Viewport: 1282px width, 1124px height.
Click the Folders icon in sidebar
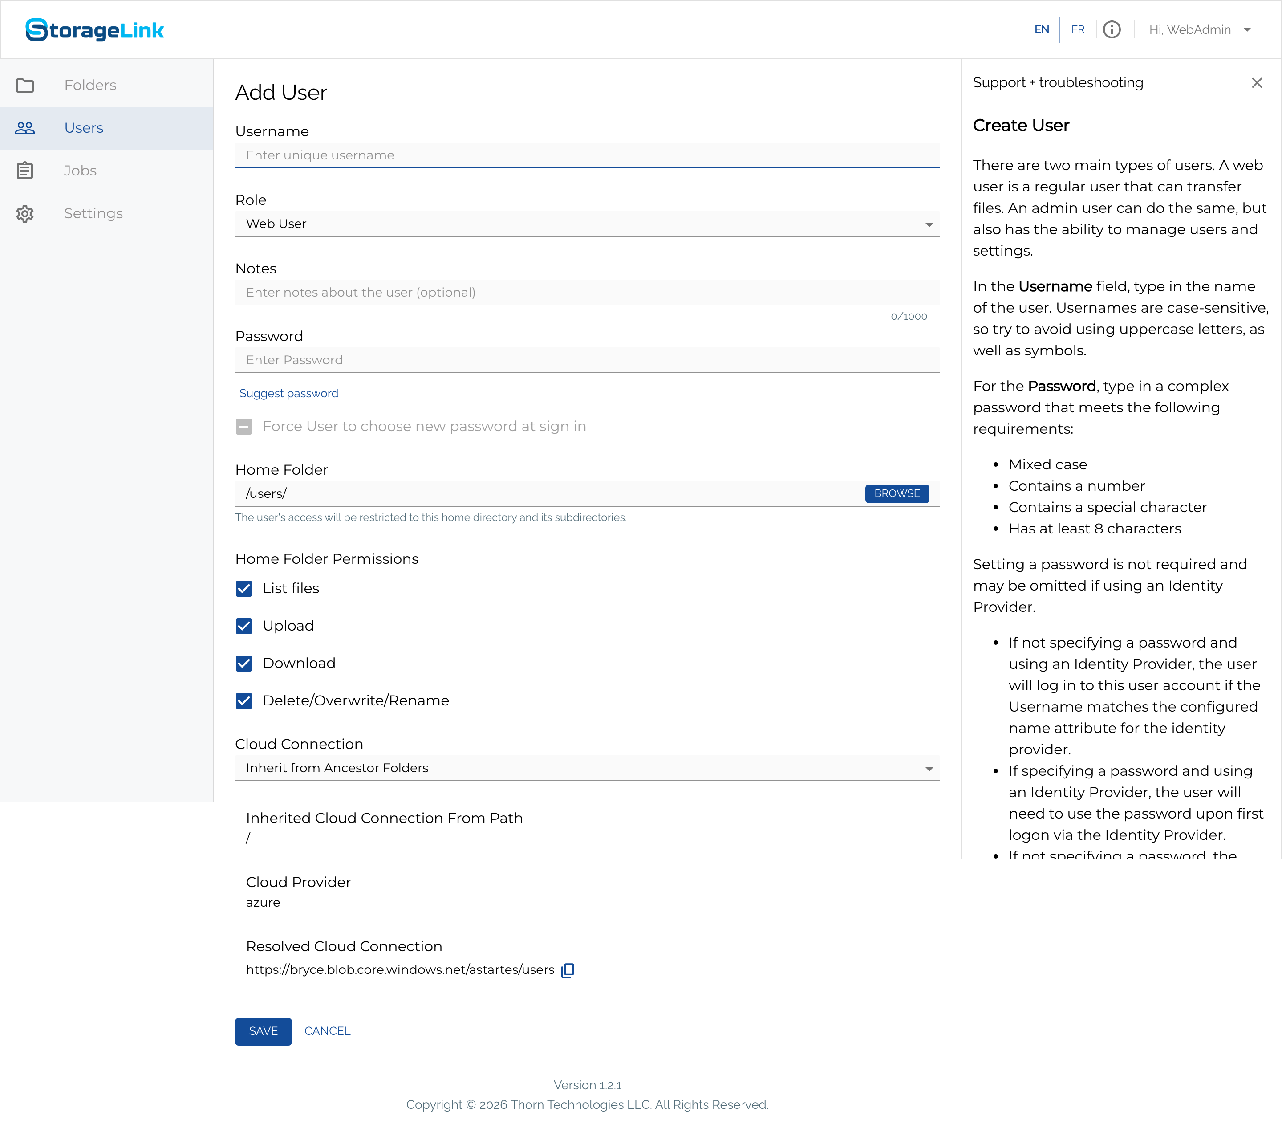[x=25, y=86]
